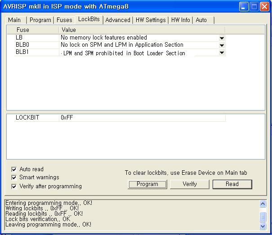Screen dimensions: 272x235
Task: Click the log scrollbar up arrow
Action: coord(263,204)
